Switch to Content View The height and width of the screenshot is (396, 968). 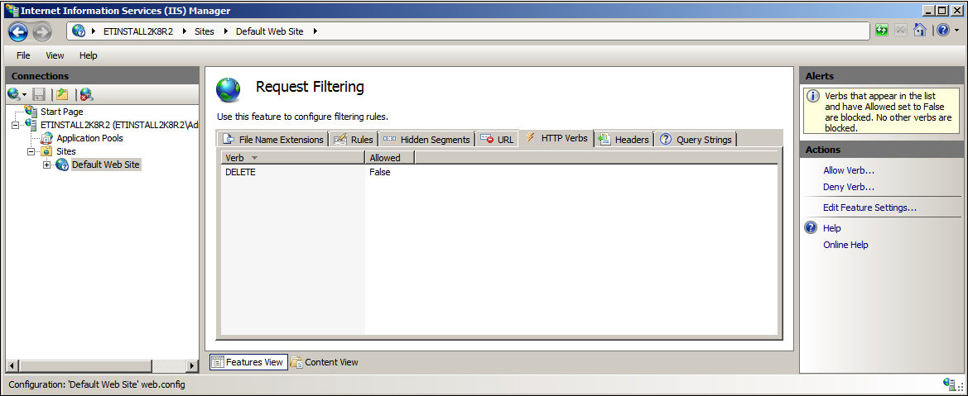click(325, 362)
